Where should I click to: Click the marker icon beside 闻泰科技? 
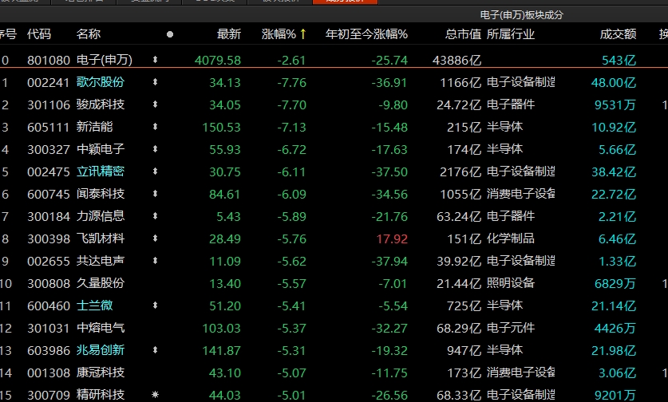pos(155,194)
